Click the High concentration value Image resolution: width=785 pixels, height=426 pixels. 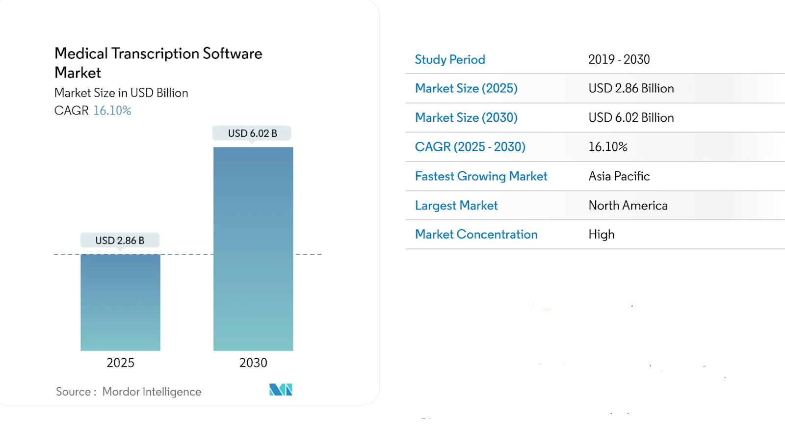pyautogui.click(x=602, y=234)
